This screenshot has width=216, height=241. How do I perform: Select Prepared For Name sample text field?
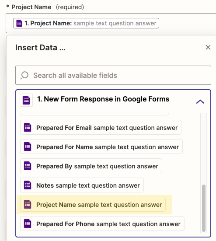pos(101,147)
